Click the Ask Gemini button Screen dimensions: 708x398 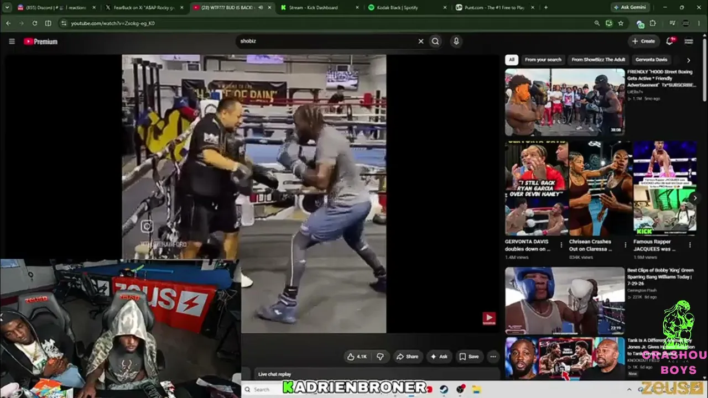point(629,7)
